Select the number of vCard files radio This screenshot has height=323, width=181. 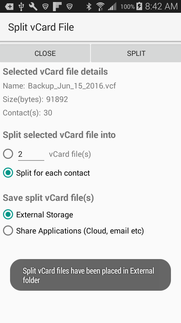point(8,154)
